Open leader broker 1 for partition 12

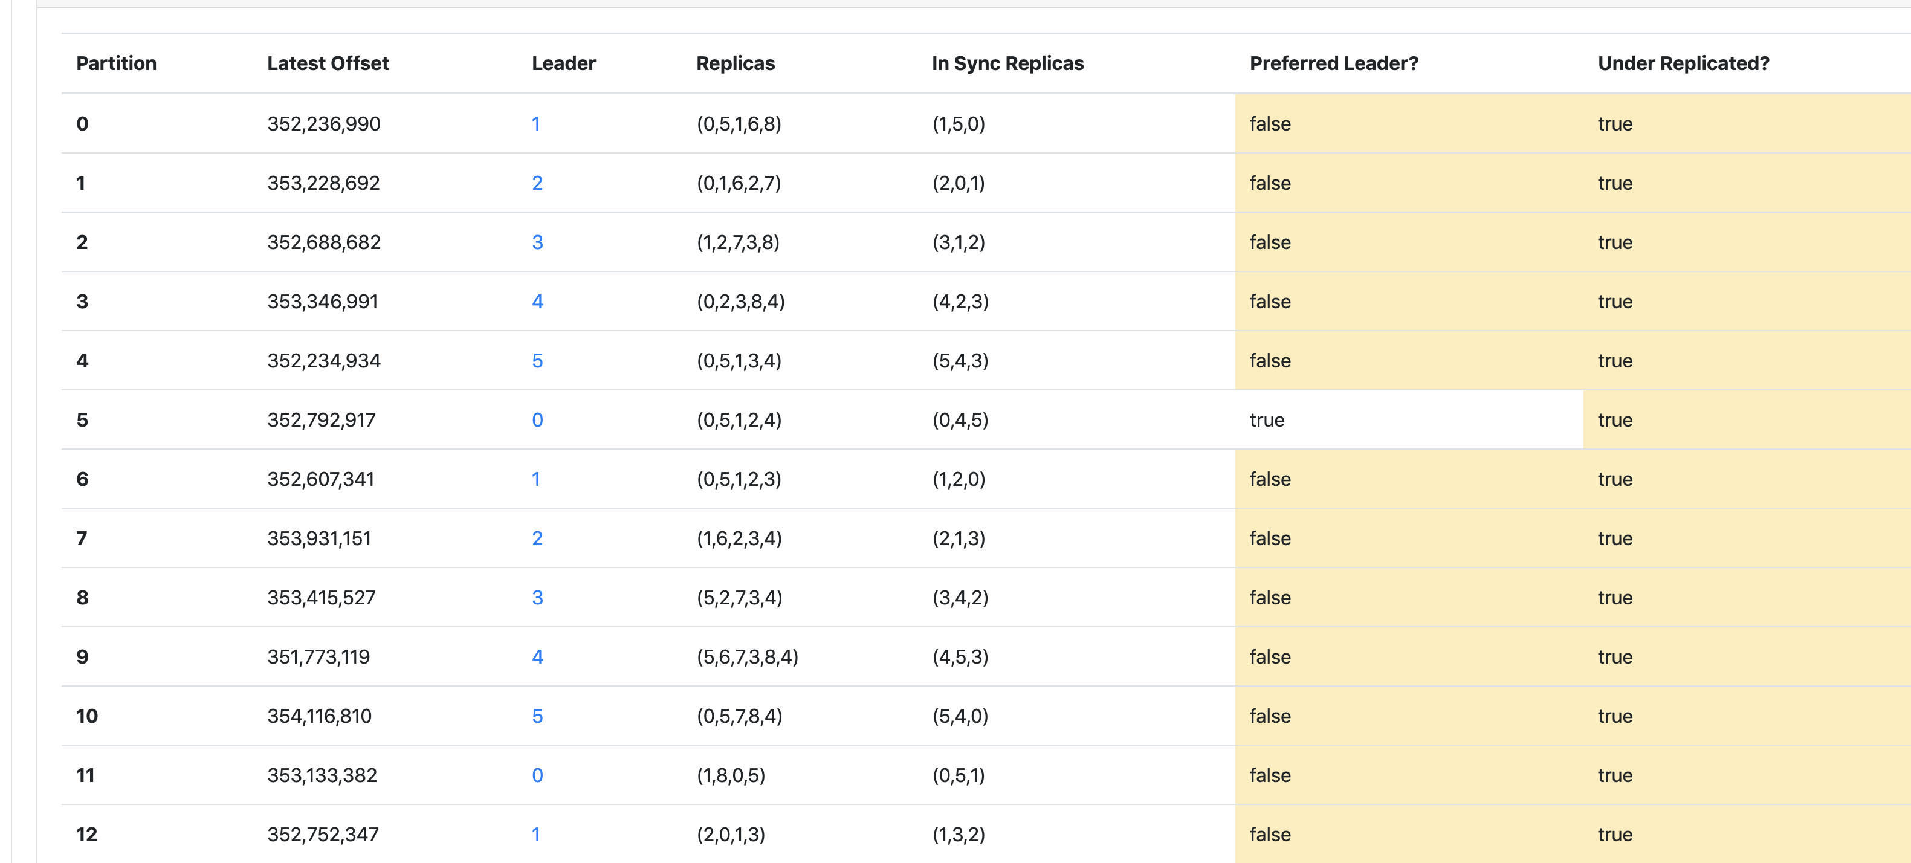pos(535,835)
